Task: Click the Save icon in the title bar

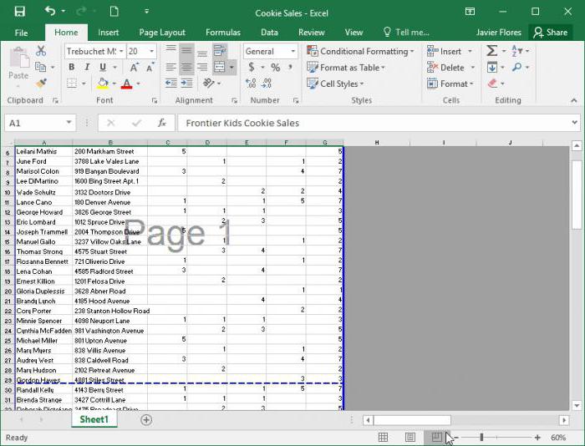Action: [19, 12]
